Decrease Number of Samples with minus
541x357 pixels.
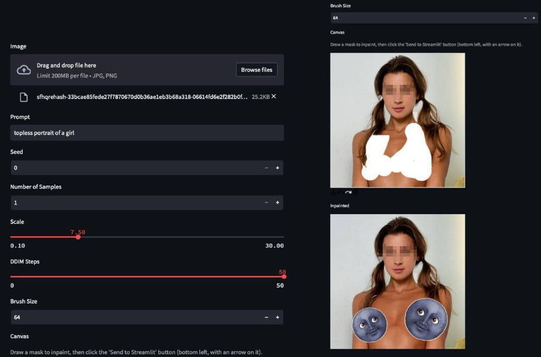pos(267,203)
